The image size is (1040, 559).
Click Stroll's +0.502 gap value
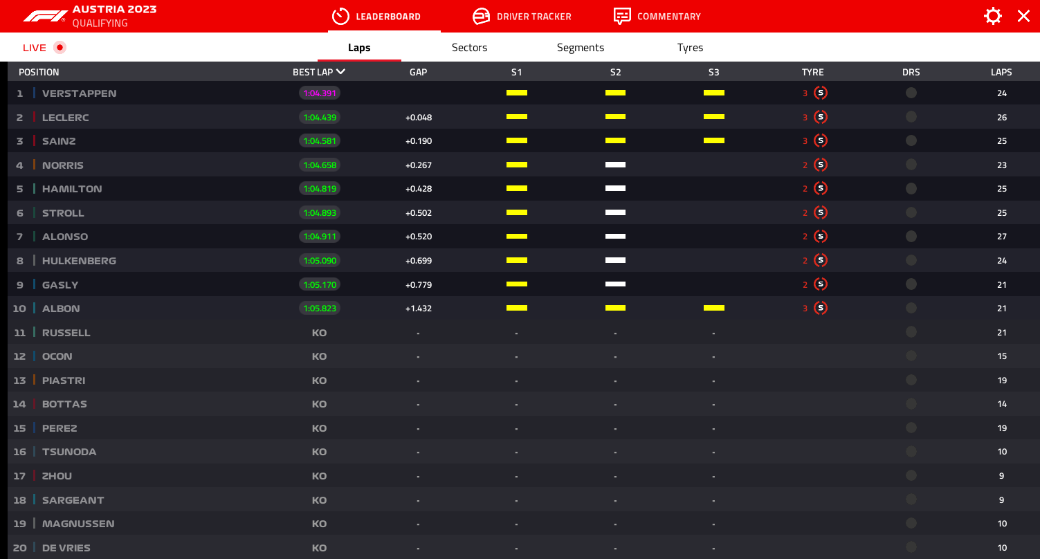tap(419, 212)
